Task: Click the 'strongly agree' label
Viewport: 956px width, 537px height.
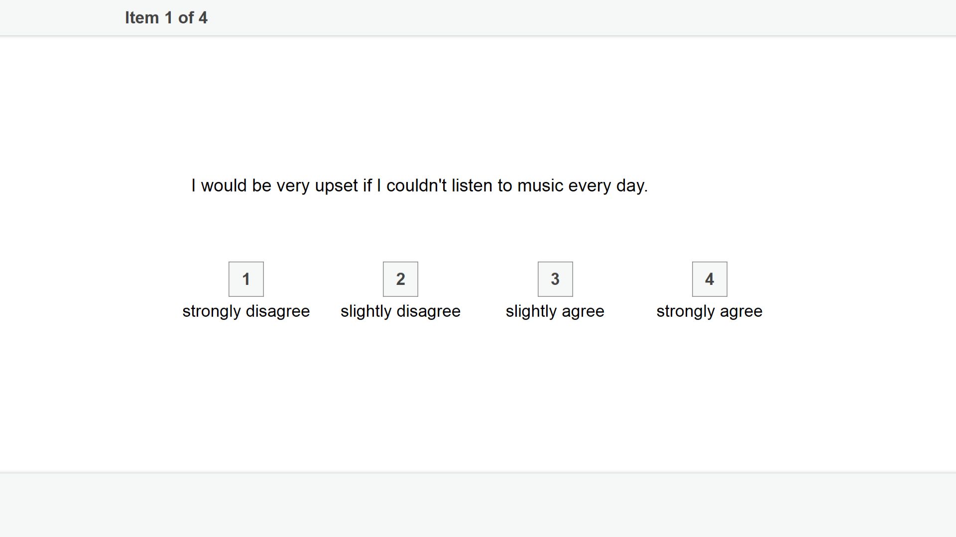Action: click(710, 311)
